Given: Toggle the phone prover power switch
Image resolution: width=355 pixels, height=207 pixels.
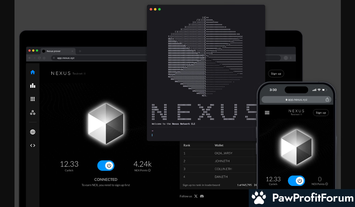Looking at the screenshot, I should 296,181.
